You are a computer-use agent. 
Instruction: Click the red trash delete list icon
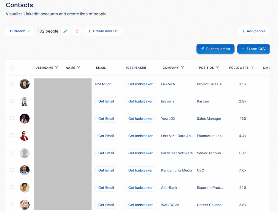(x=77, y=31)
